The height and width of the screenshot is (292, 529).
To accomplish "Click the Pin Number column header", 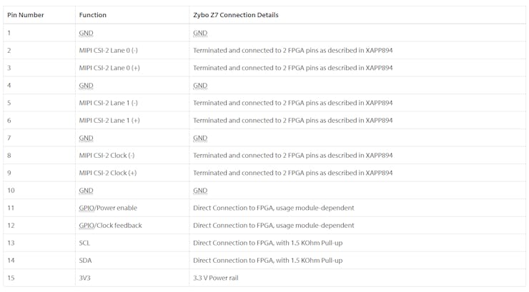I will click(26, 15).
